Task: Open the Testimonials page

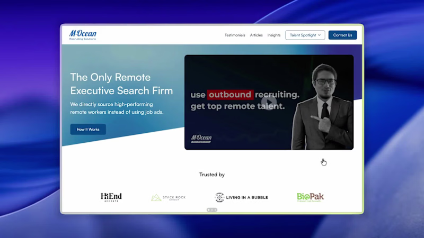Action: pos(235,35)
